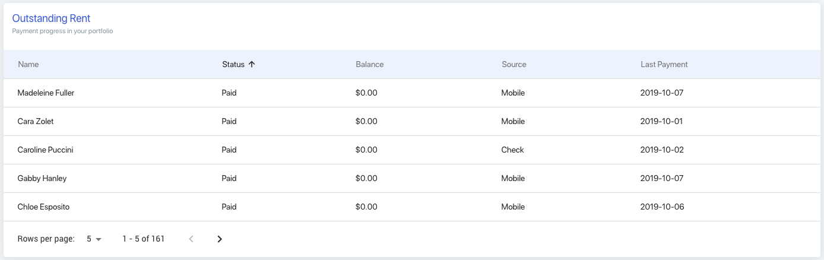
Task: Select the Cara Zolet row
Action: tap(412, 122)
